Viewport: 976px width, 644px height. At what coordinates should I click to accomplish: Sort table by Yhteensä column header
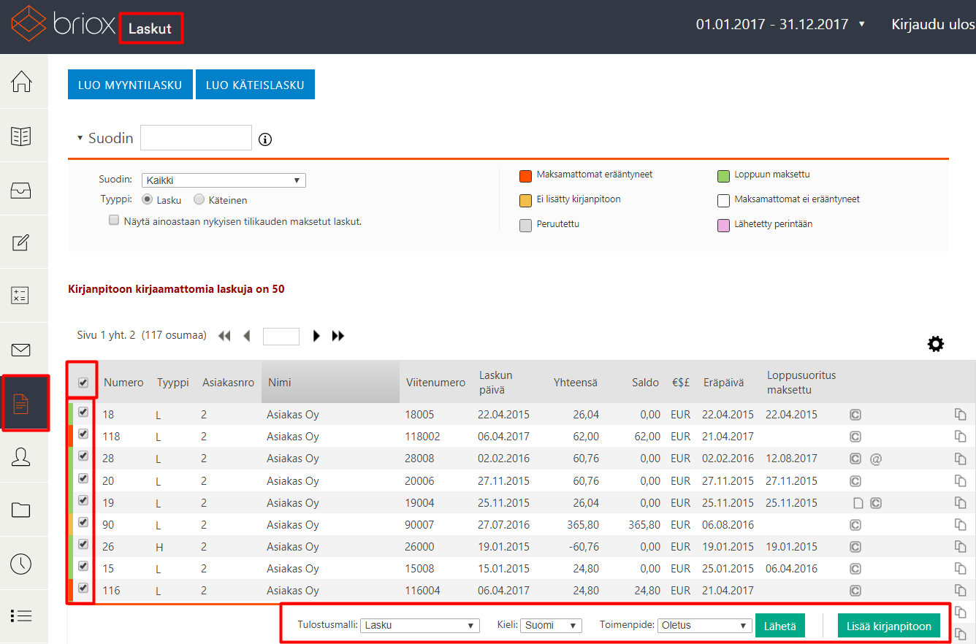point(575,382)
